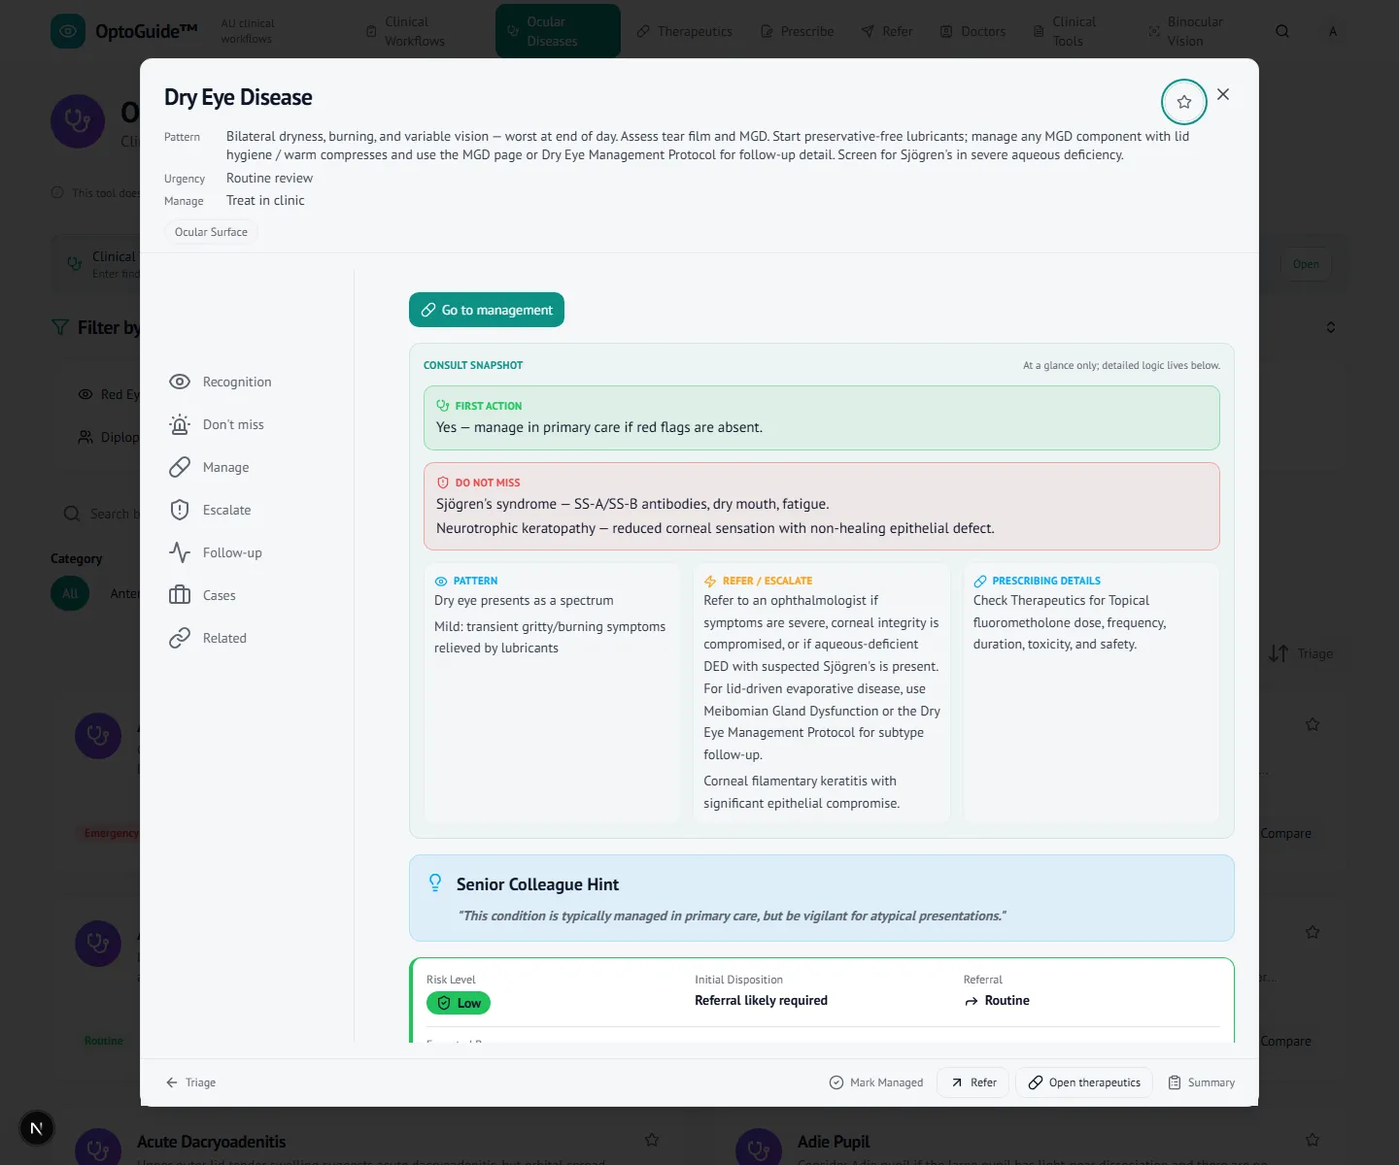Click the Senior Colleague Hint lightbulb icon
This screenshot has height=1165, width=1399.
435,882
